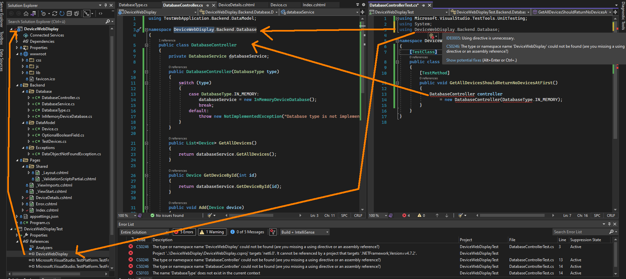Click split editor icon on left editor
This screenshot has height=279, width=626.
pyautogui.click(x=362, y=12)
